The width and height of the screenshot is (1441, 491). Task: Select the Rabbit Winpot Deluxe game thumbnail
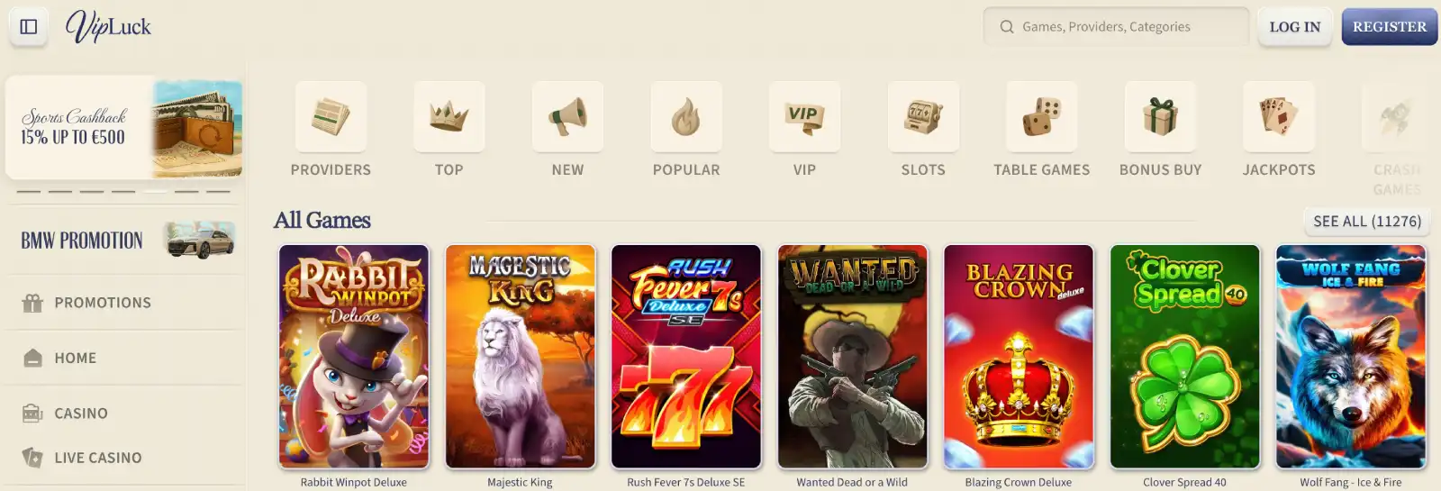(354, 357)
